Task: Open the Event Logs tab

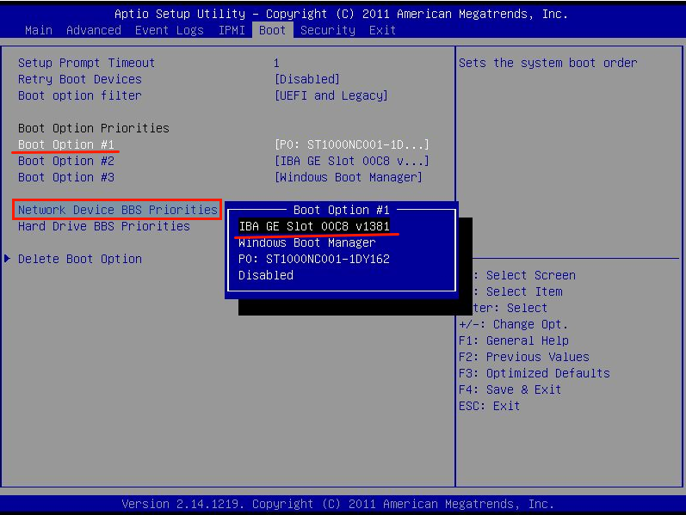Action: 169,30
